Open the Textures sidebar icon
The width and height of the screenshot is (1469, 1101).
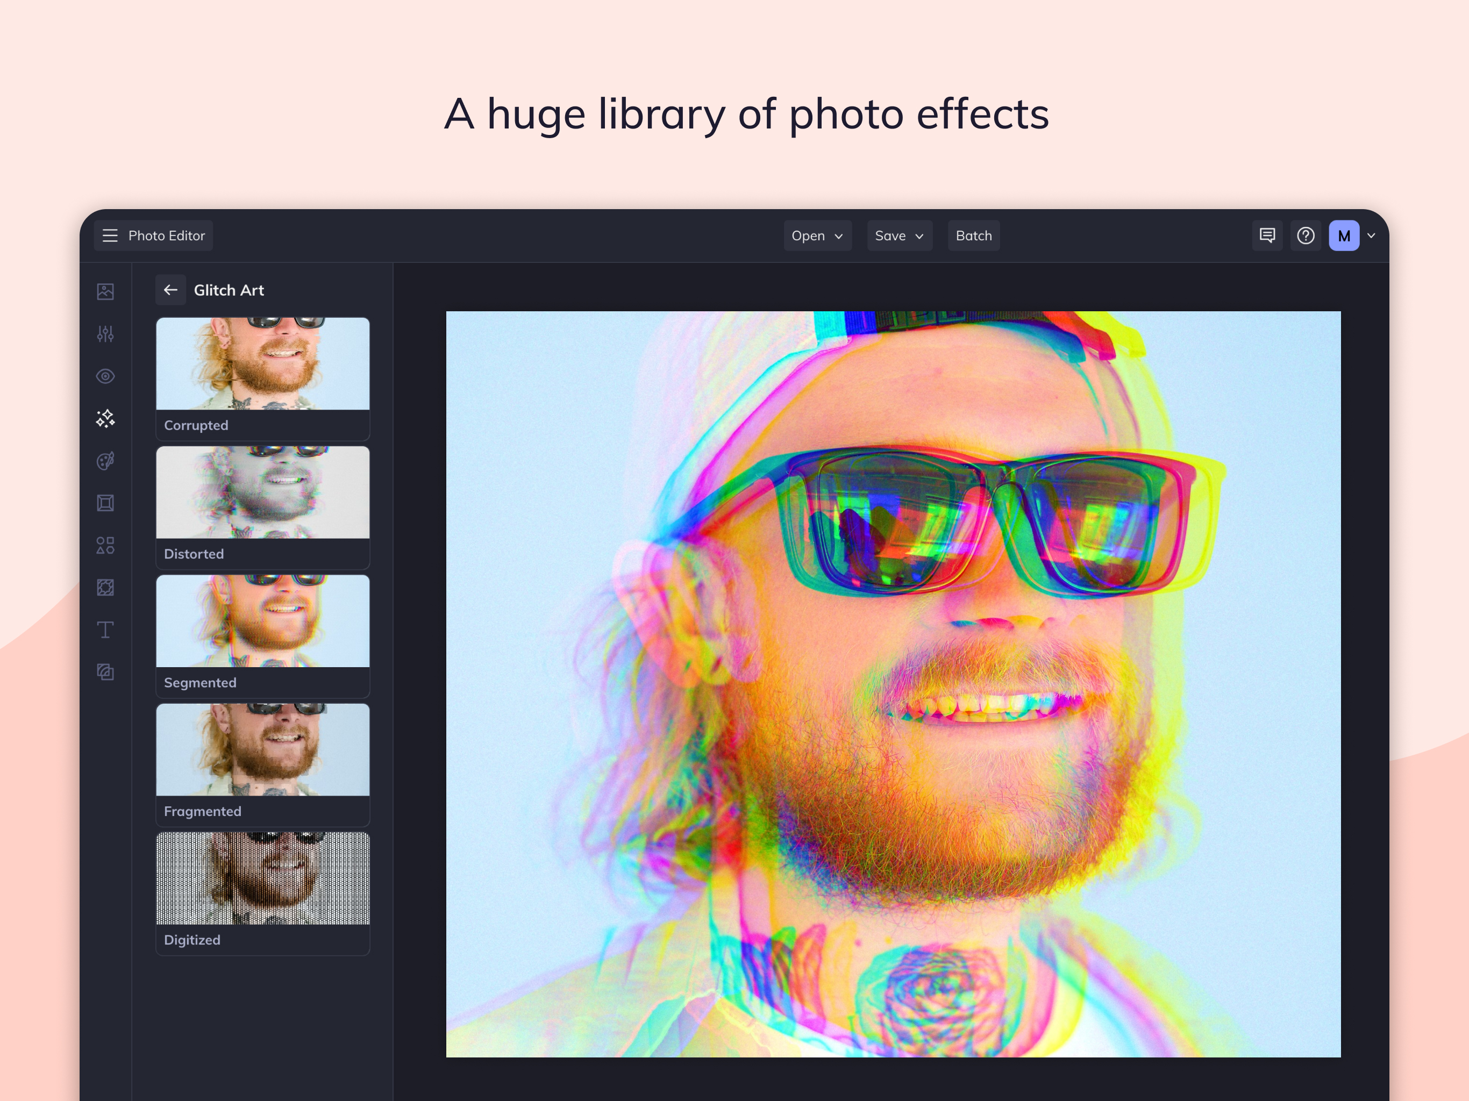[105, 672]
